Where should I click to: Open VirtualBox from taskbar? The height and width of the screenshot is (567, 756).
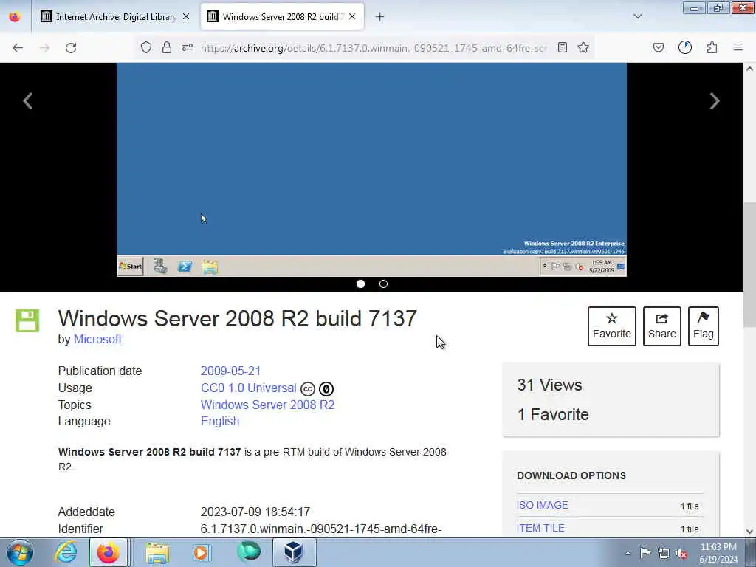click(x=294, y=552)
